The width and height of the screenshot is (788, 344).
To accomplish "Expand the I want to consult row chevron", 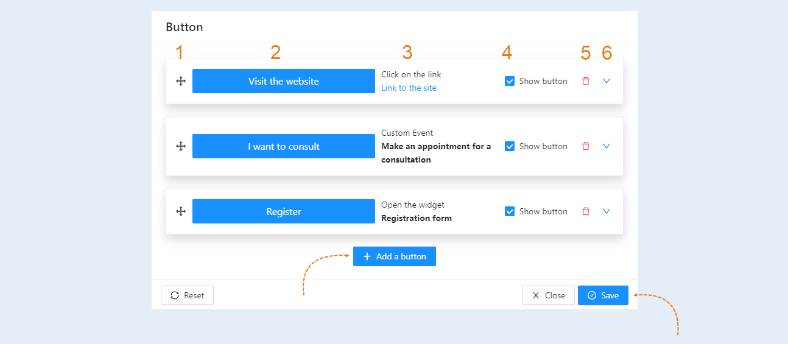I will (607, 146).
